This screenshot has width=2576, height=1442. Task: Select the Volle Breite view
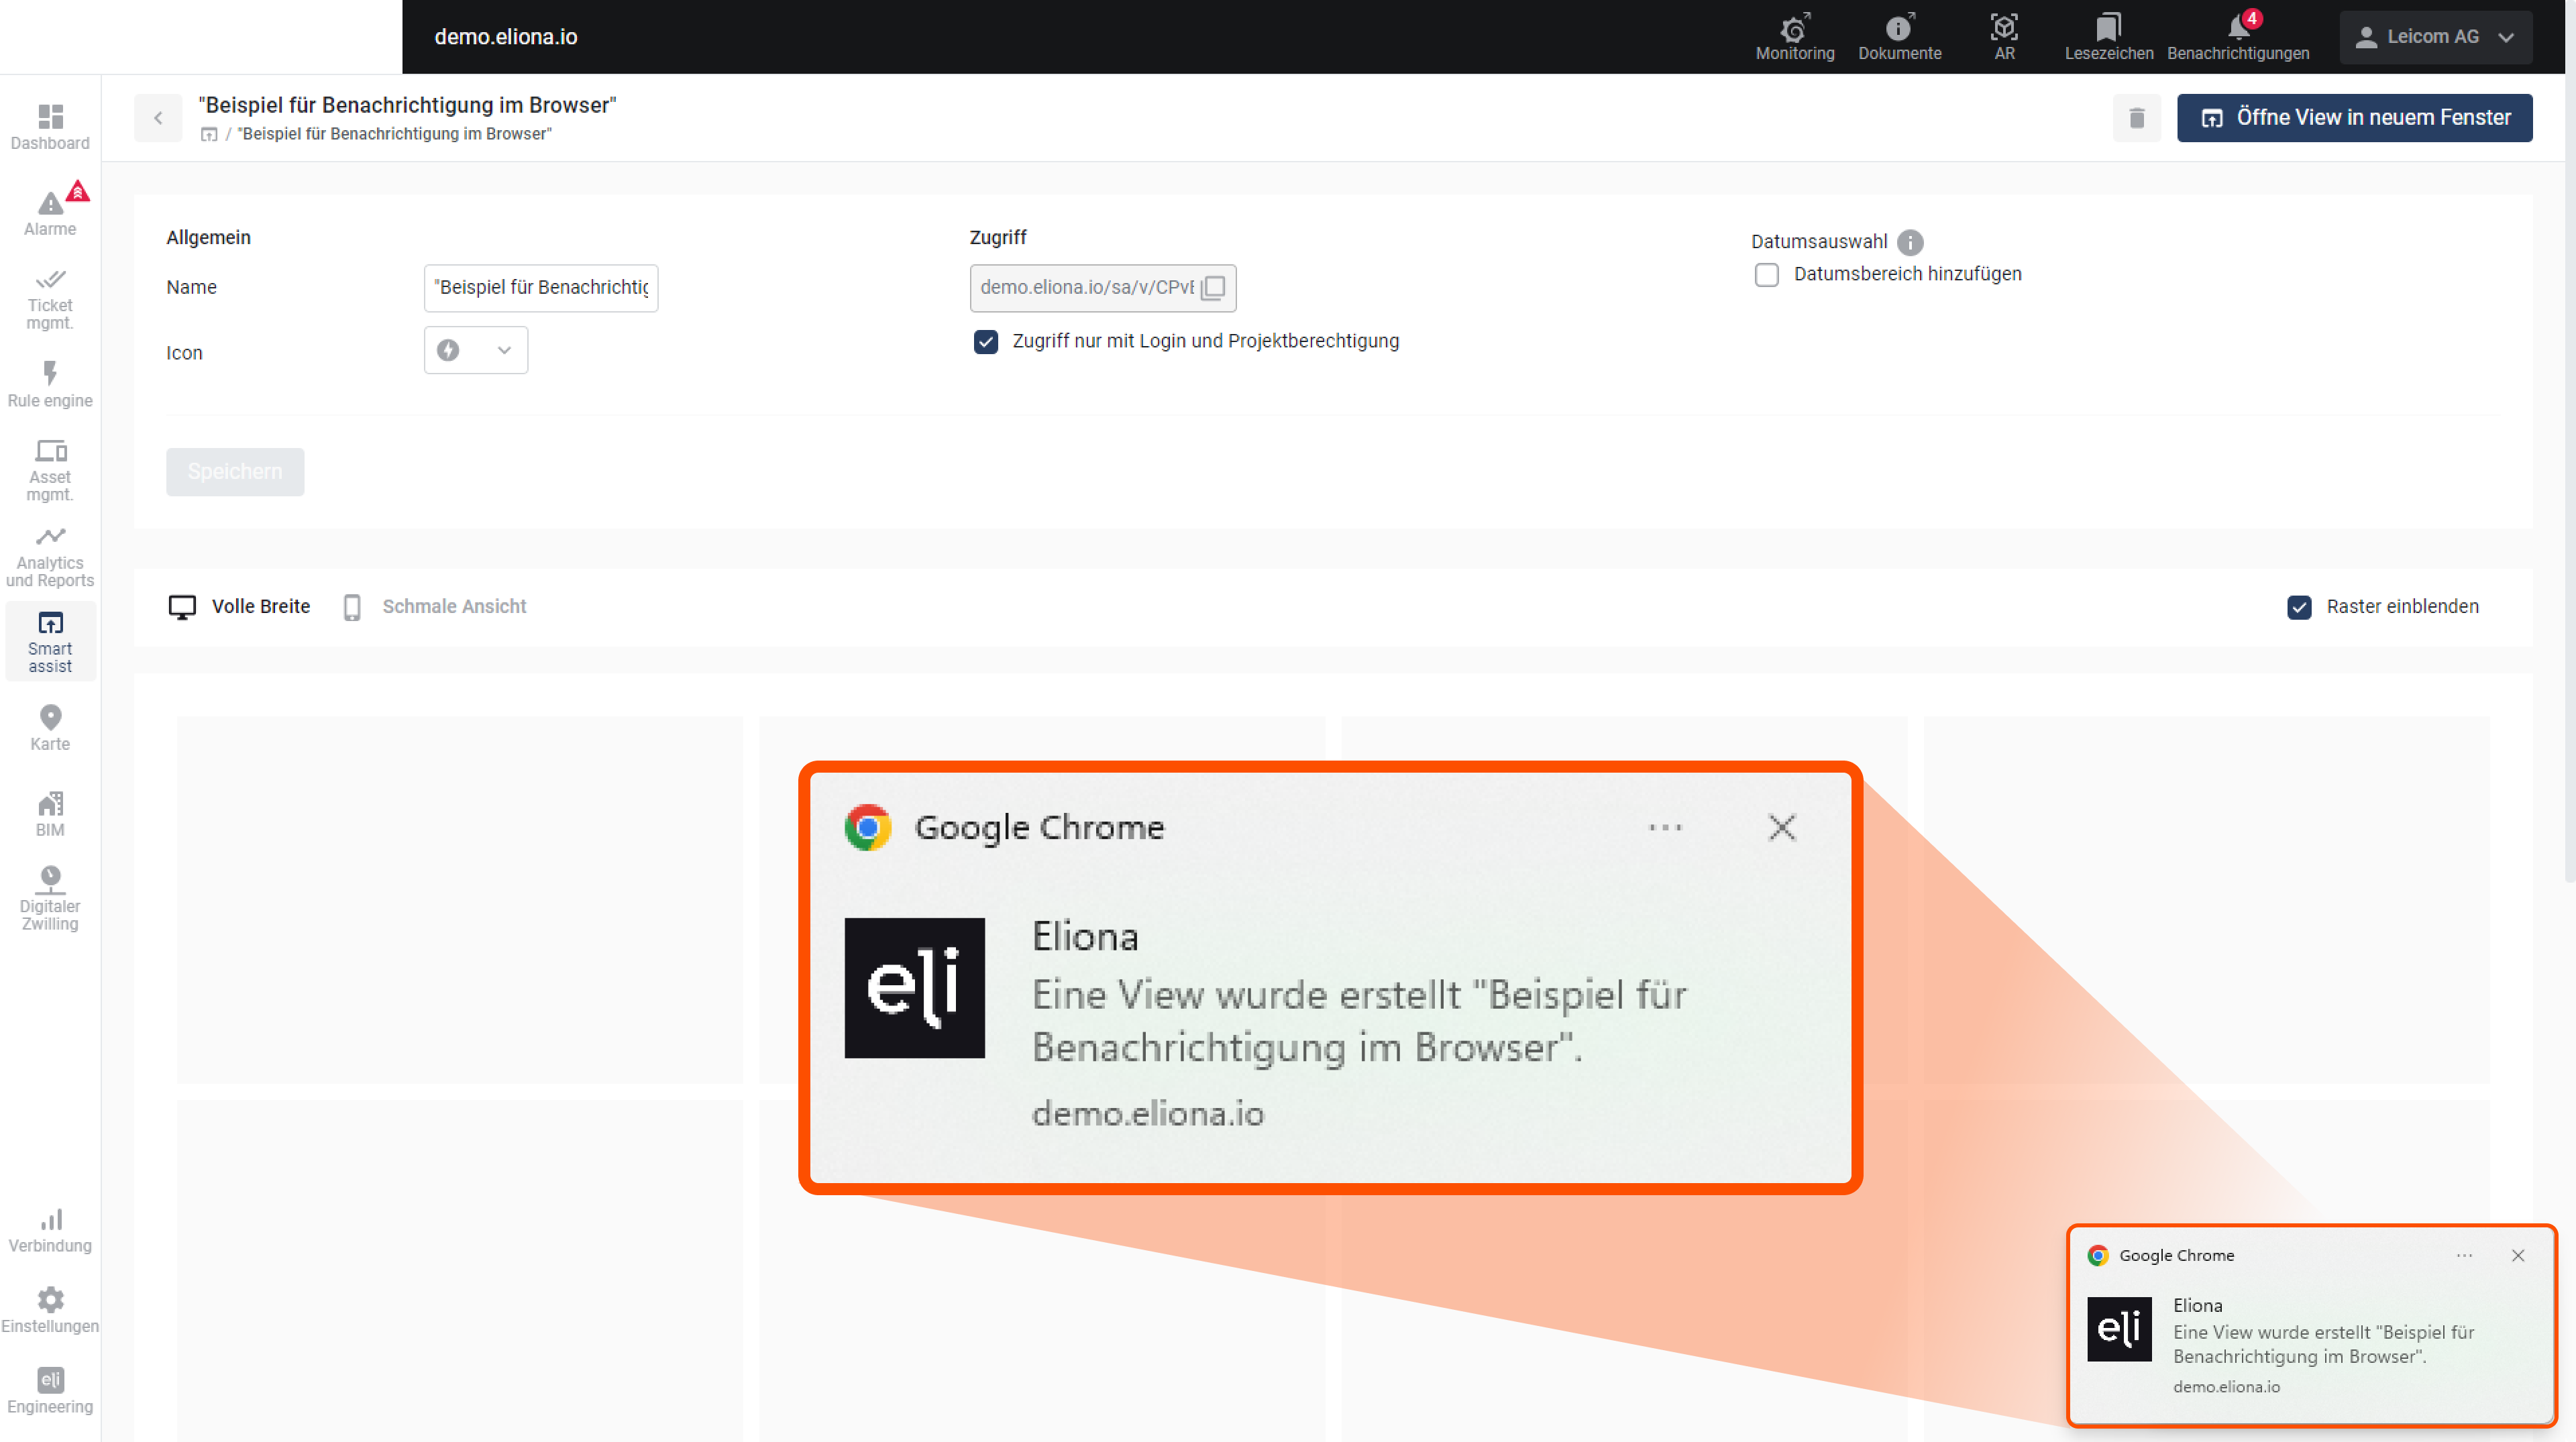coord(240,607)
